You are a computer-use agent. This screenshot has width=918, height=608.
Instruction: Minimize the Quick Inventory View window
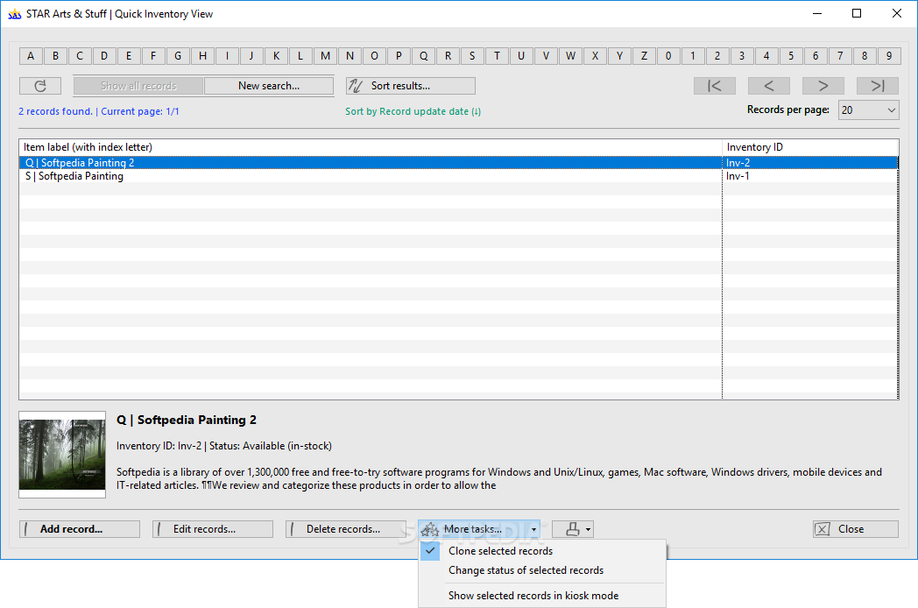tap(817, 13)
